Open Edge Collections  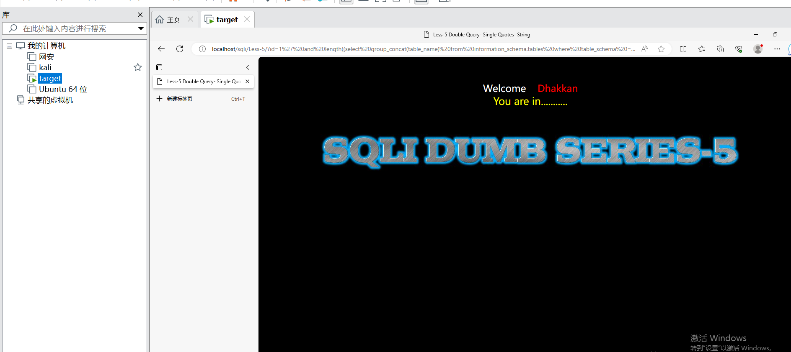(720, 49)
